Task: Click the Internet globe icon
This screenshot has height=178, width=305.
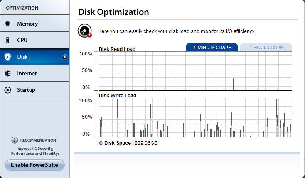Action: click(x=7, y=73)
